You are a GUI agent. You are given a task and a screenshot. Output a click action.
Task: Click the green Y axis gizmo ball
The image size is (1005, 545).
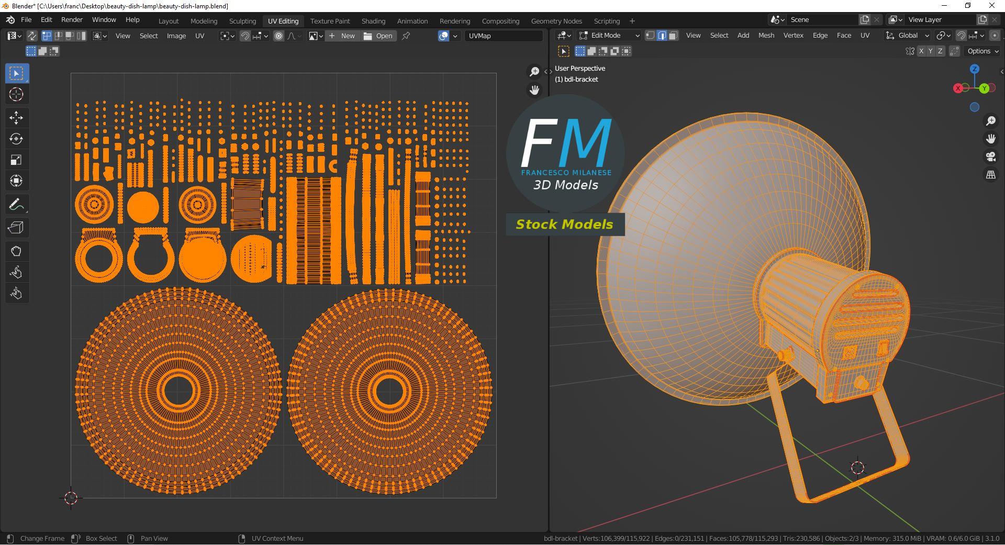point(984,88)
